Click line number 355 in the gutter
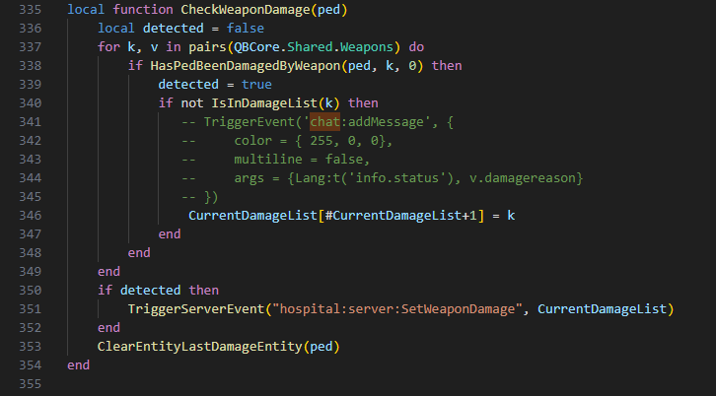716x396 pixels. click(31, 383)
